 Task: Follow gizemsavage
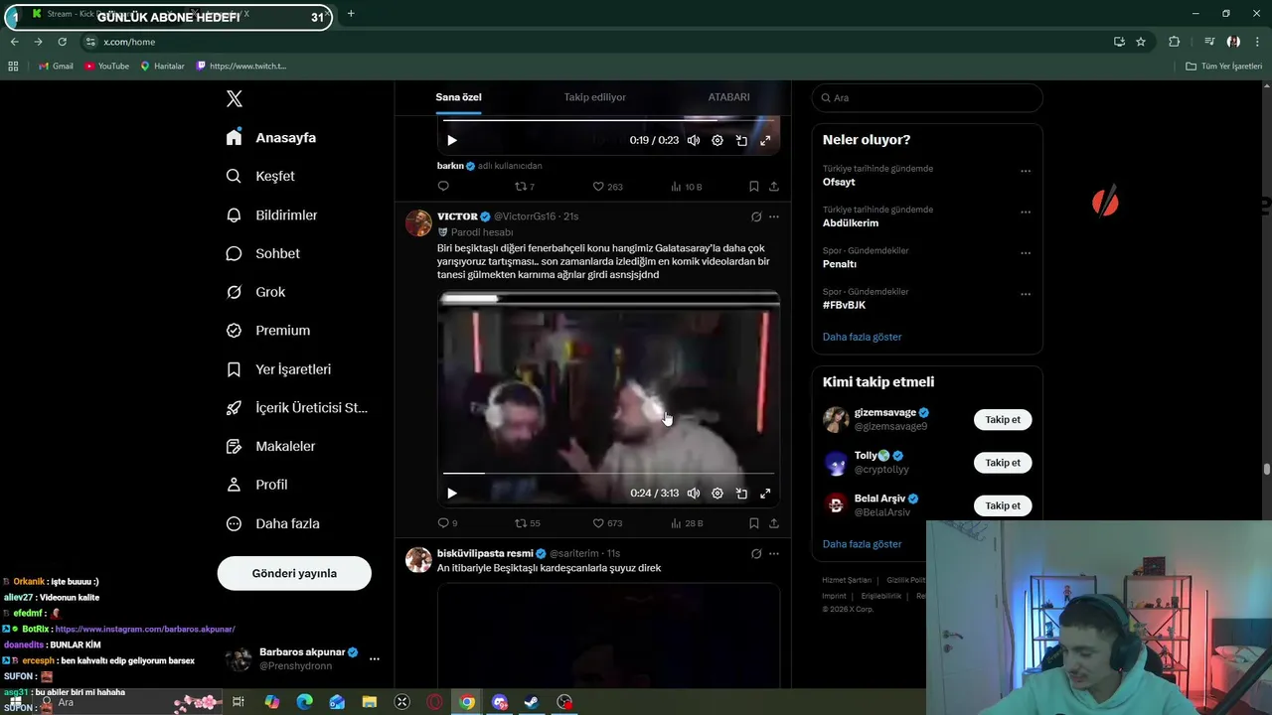[1003, 419]
